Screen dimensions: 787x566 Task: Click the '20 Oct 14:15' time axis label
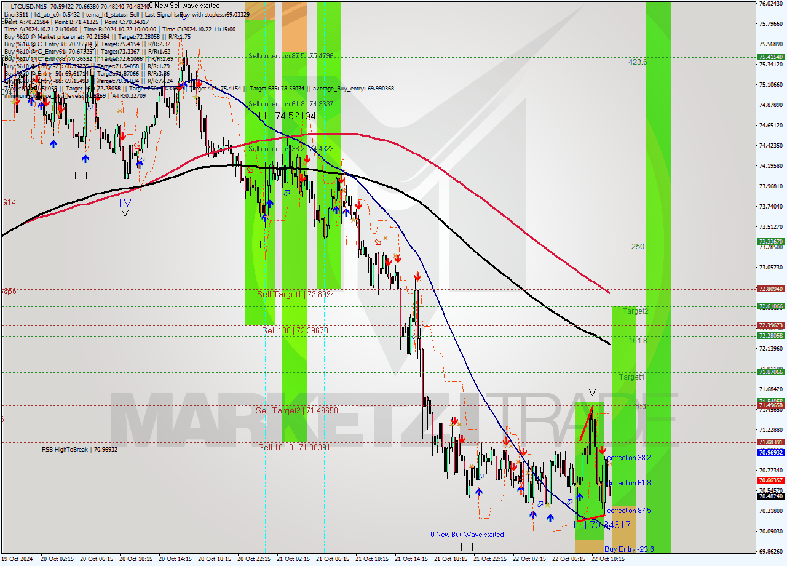coord(176,559)
